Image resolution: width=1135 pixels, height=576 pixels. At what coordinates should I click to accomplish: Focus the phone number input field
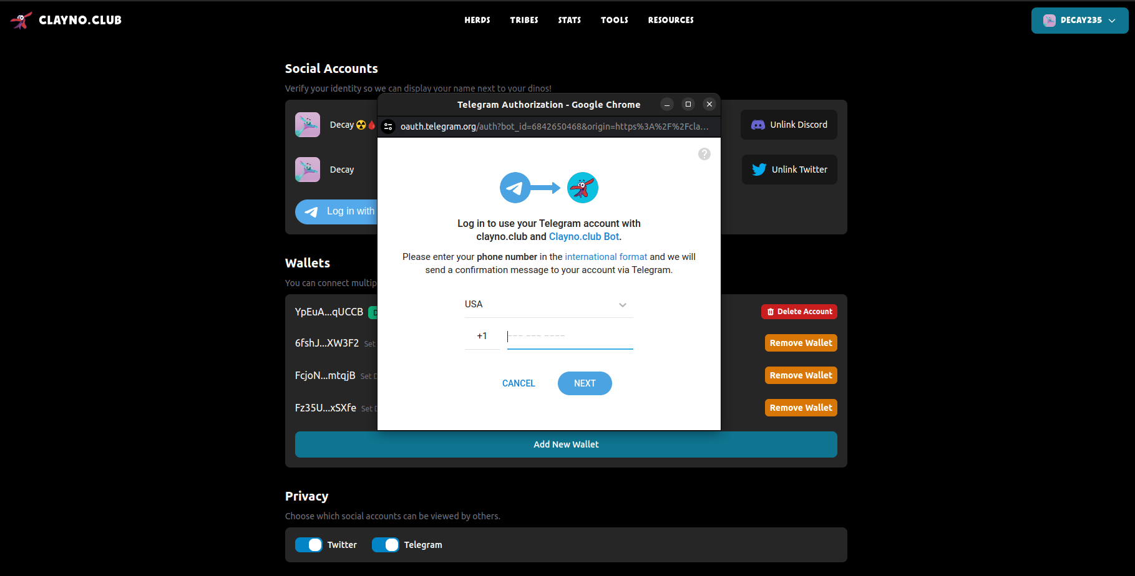[570, 336]
